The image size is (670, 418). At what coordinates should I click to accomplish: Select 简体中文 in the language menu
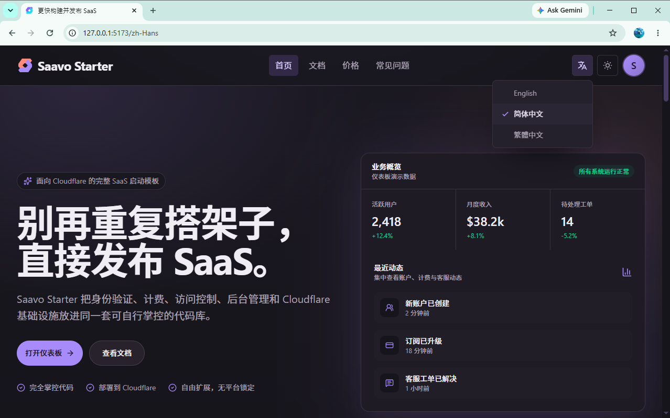(x=543, y=114)
